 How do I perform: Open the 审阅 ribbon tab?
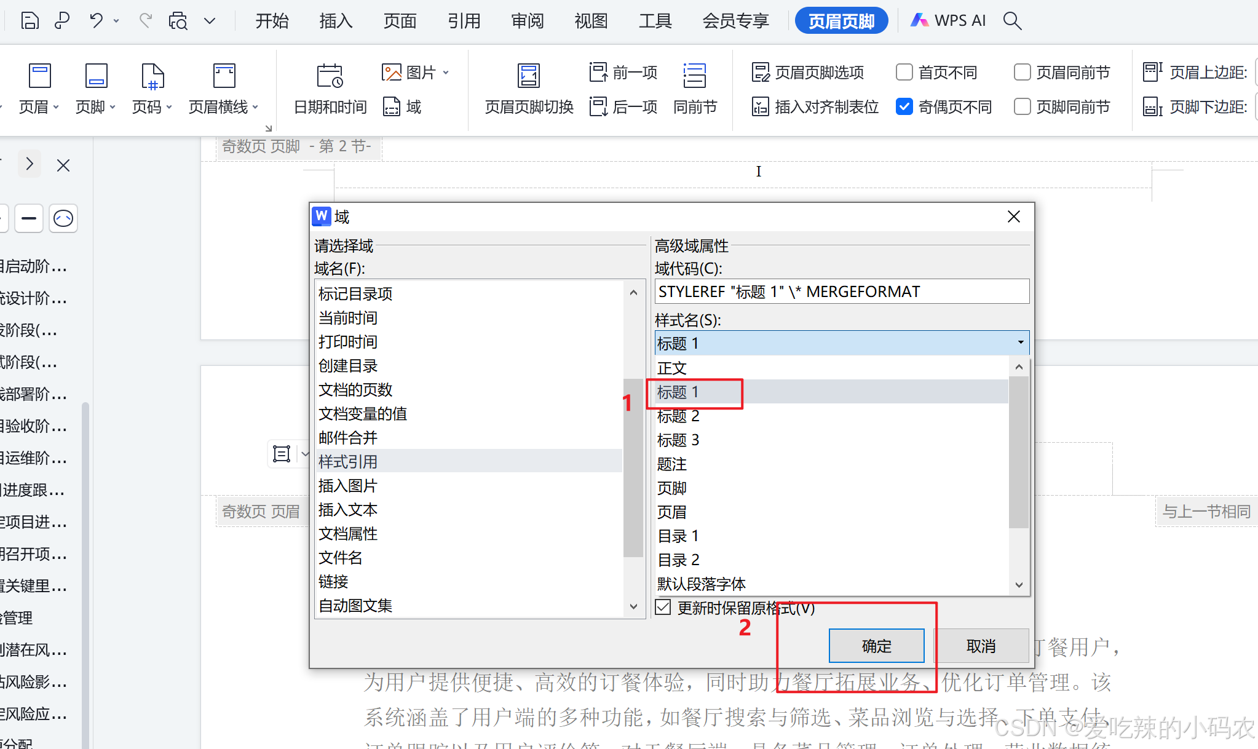(x=528, y=21)
